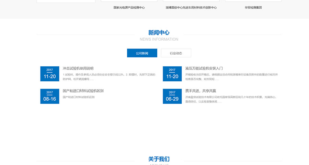309x165 pixels.
Task: Open partner 国家光电源产品检测中心
Action: tap(129, 8)
